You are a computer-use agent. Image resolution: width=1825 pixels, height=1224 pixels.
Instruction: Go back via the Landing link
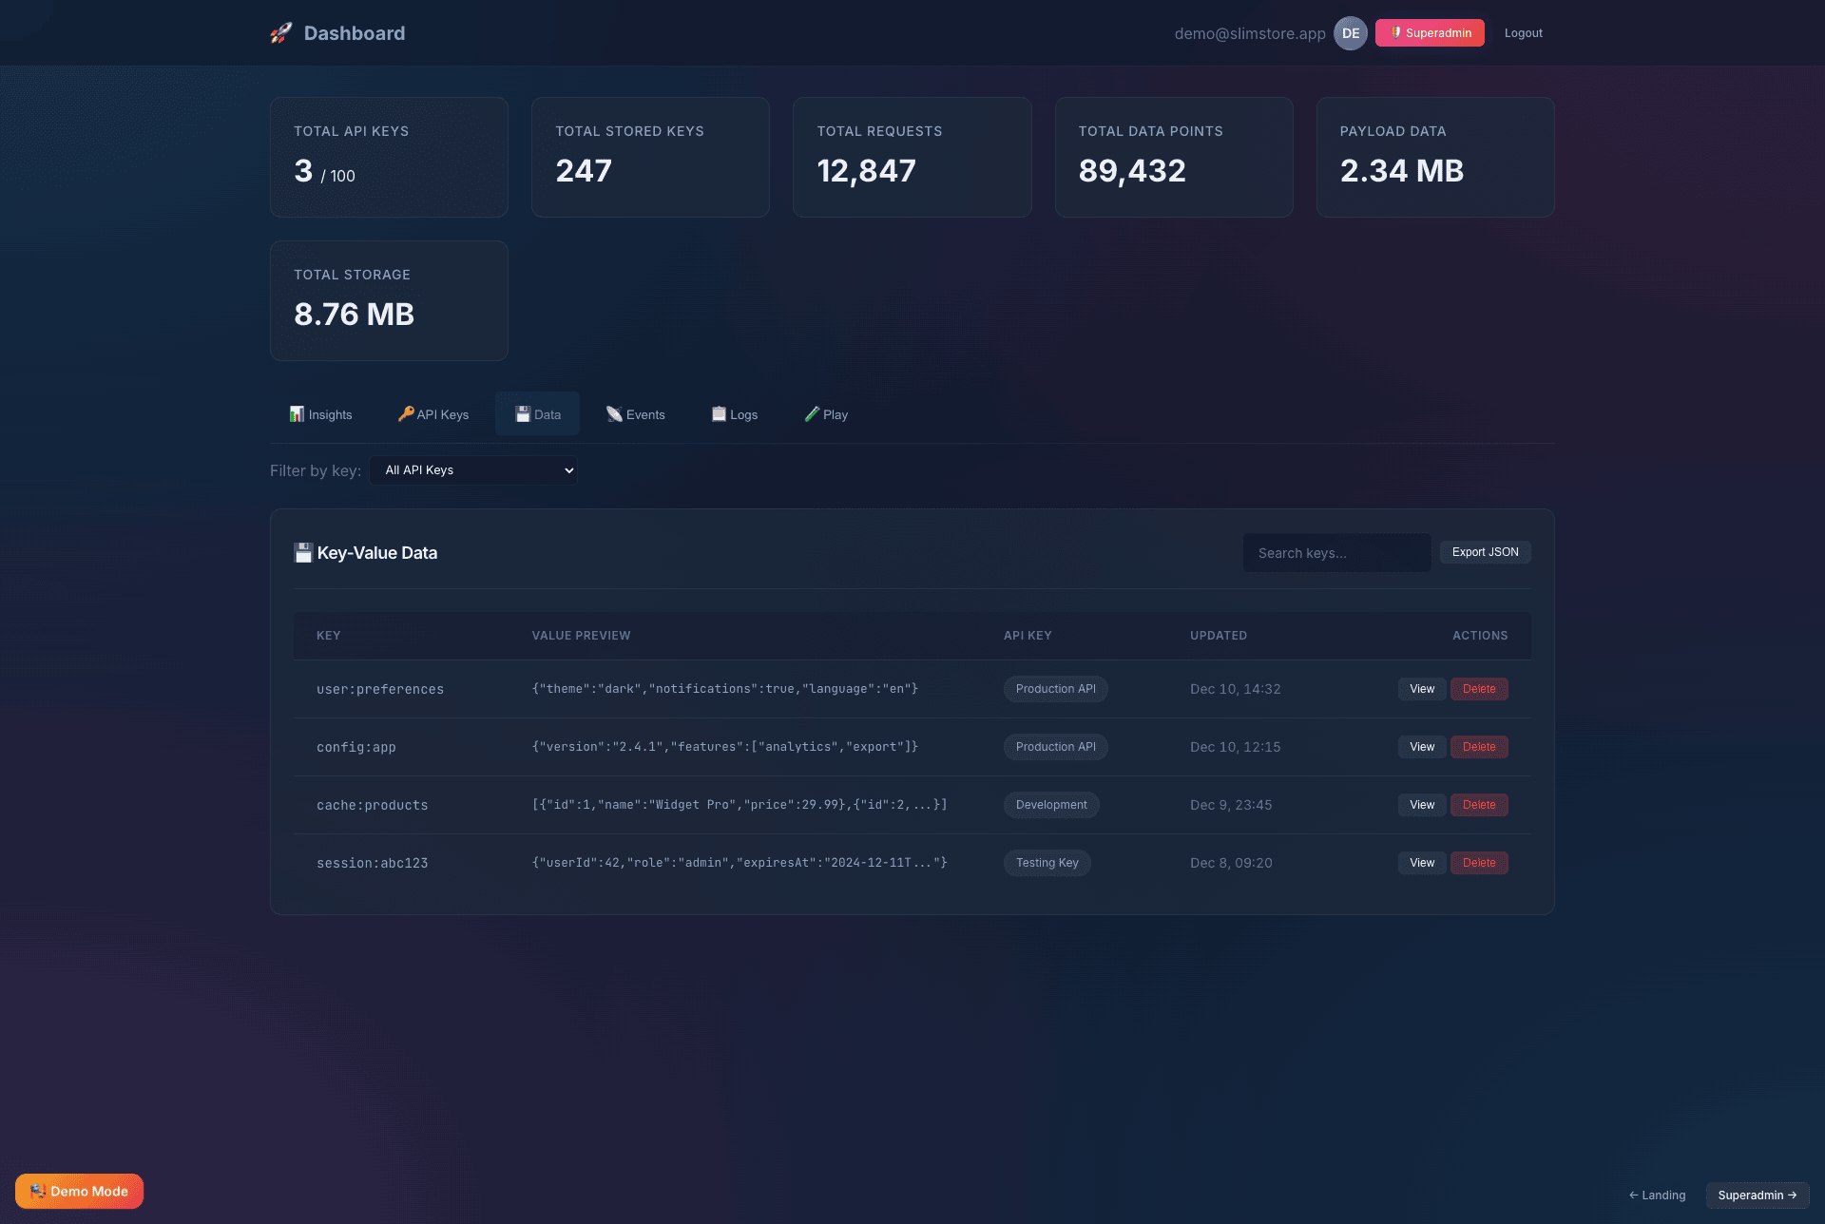1657,1195
